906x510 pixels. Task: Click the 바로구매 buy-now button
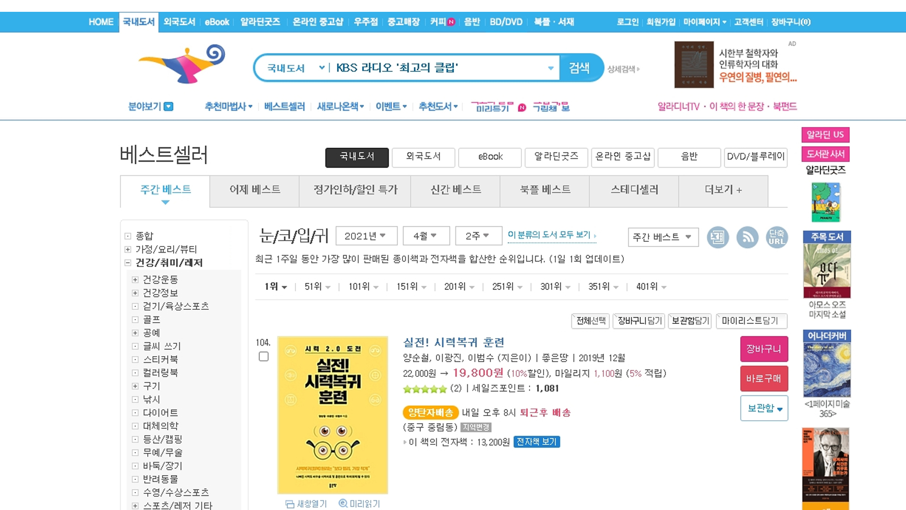(x=763, y=379)
